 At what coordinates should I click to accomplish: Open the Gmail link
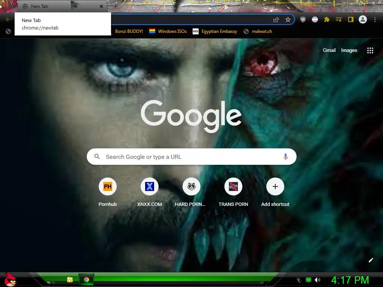click(x=329, y=50)
